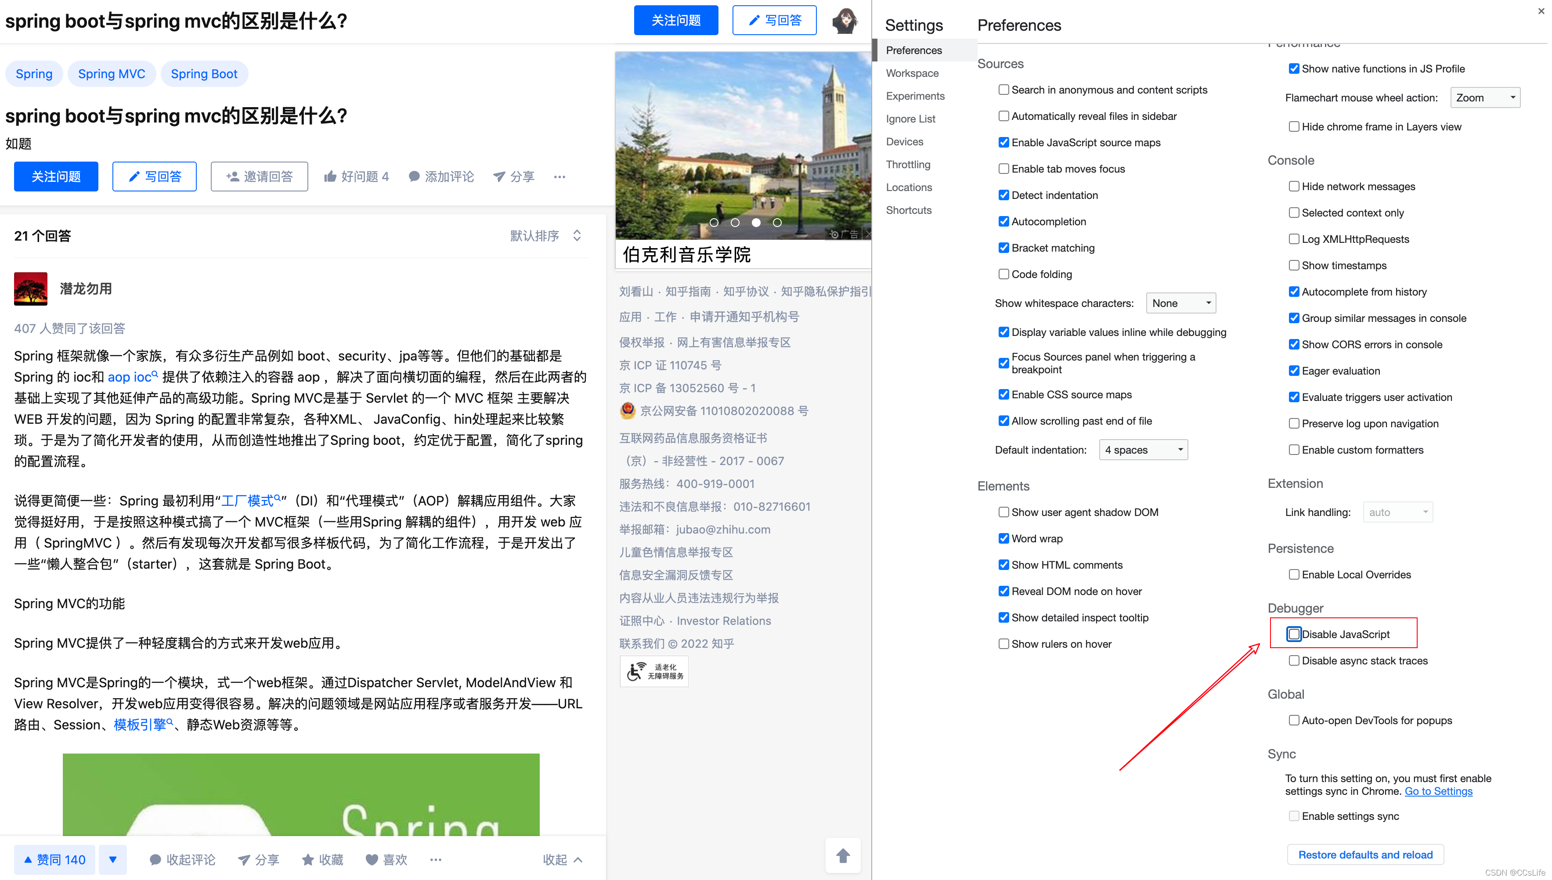The image size is (1552, 880).
Task: Select the first carousel dot on the ad image
Action: pyautogui.click(x=714, y=223)
